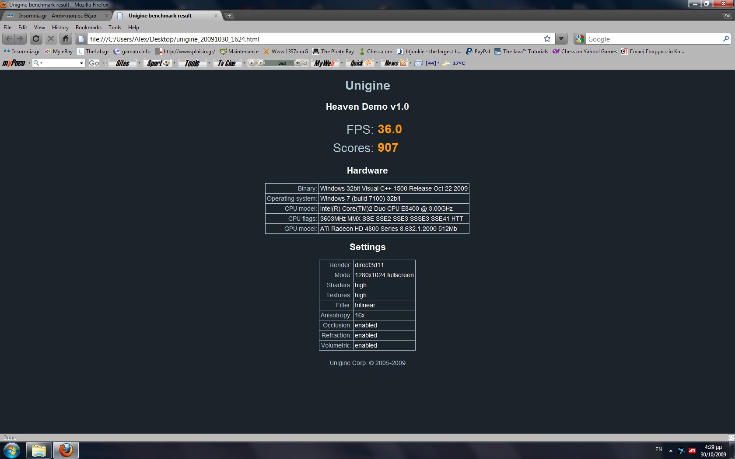Go to the Home page icon
The image size is (735, 459).
pos(66,39)
